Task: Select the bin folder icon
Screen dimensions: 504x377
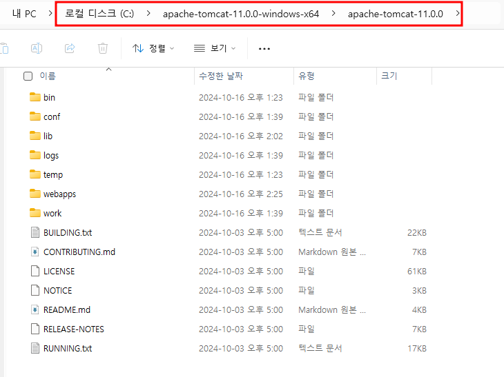Action: (x=35, y=97)
